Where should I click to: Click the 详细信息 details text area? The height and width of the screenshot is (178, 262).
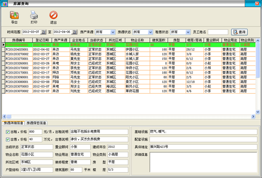point(203,162)
